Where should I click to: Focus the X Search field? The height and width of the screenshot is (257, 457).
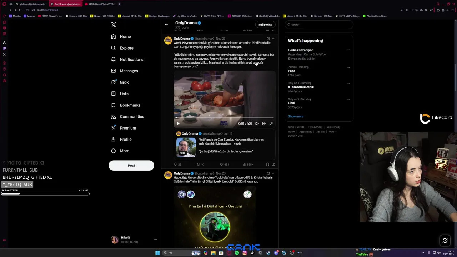[x=319, y=25]
